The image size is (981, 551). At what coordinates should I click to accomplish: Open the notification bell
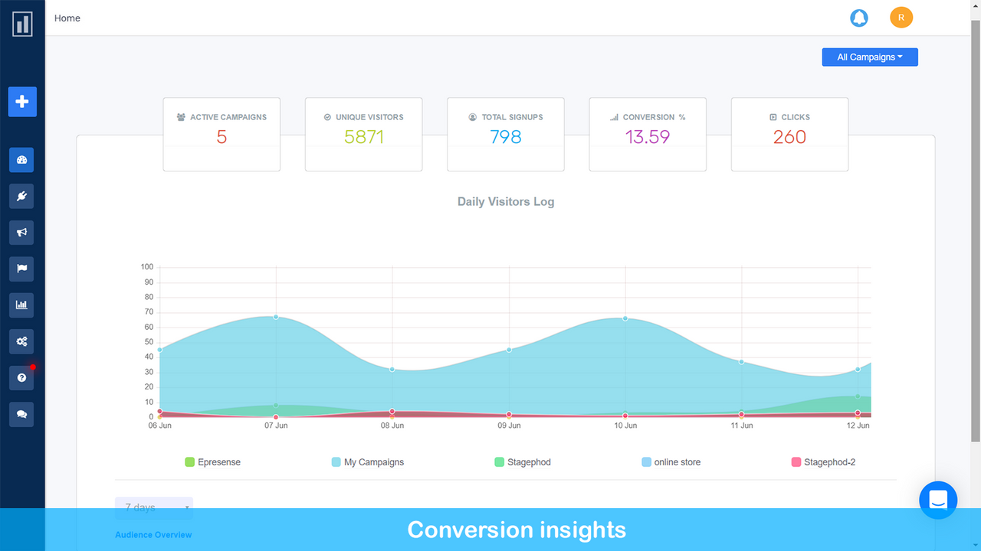(859, 18)
